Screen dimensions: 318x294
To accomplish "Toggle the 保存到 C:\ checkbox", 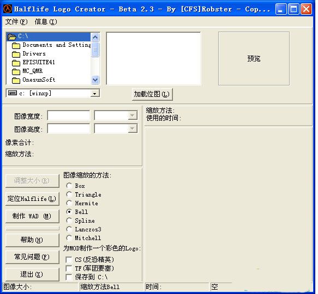I will 69,277.
